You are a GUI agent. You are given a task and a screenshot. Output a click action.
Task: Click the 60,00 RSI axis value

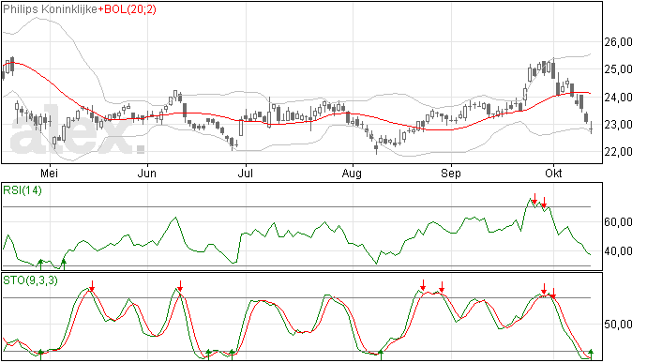click(x=618, y=222)
